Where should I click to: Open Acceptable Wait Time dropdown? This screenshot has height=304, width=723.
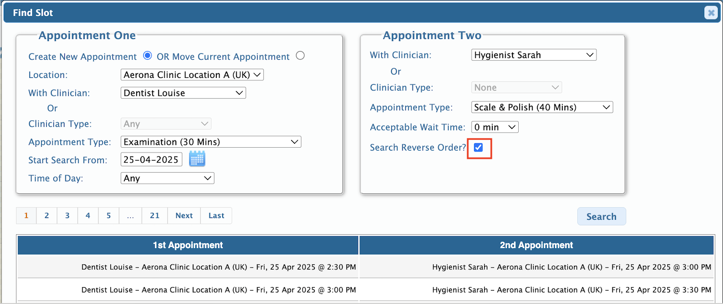pyautogui.click(x=495, y=127)
